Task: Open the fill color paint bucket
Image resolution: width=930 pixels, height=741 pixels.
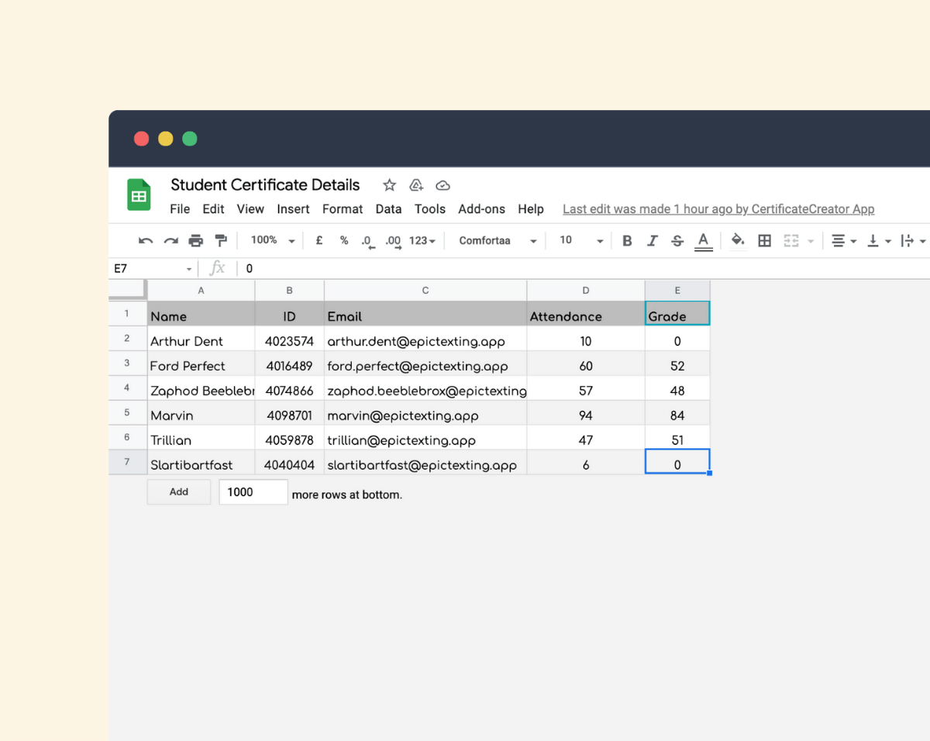Action: pyautogui.click(x=738, y=241)
